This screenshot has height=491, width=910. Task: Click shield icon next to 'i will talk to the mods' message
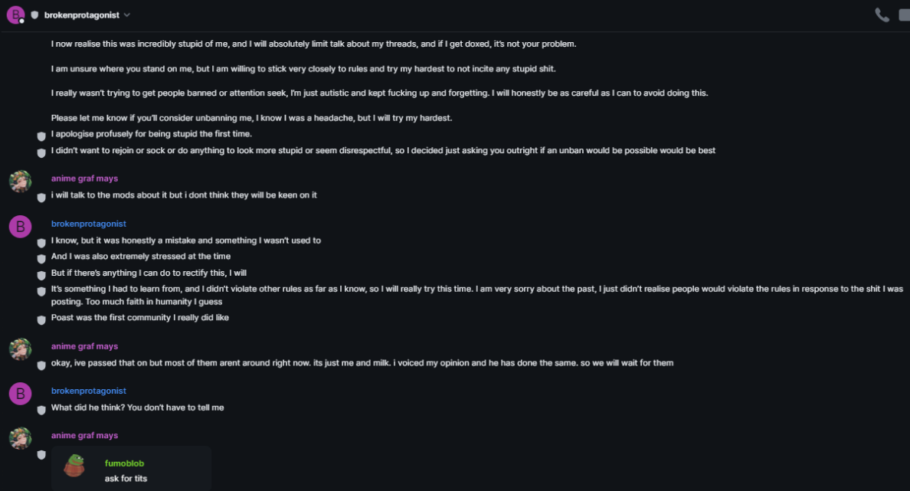41,198
